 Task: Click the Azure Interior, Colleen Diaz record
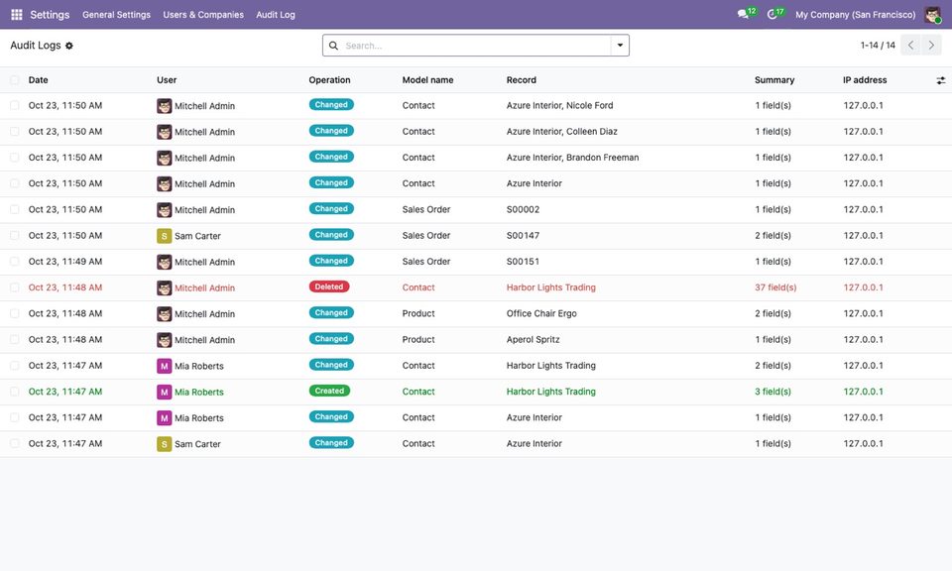coord(561,132)
